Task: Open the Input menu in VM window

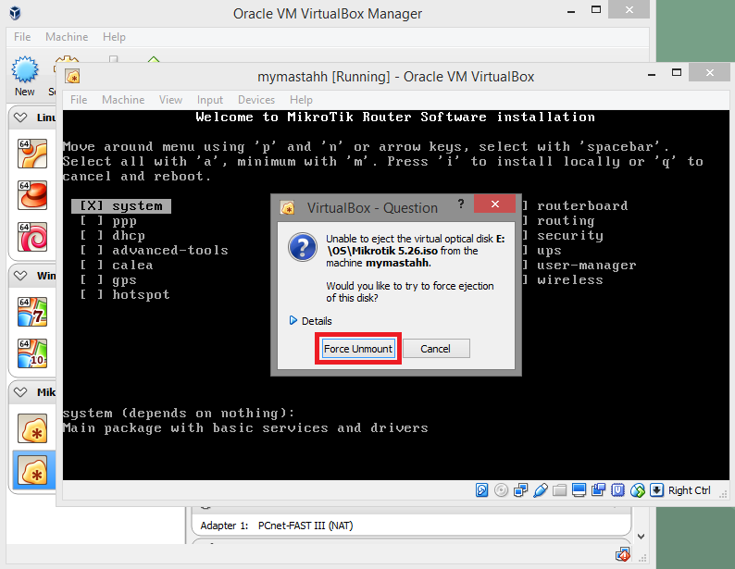Action: pyautogui.click(x=209, y=100)
